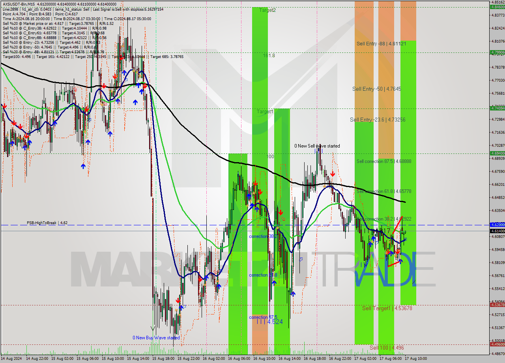Screen dimensions: 505x363
Task: Click the '161.8' Fibonacci level label
Action: 269,56
